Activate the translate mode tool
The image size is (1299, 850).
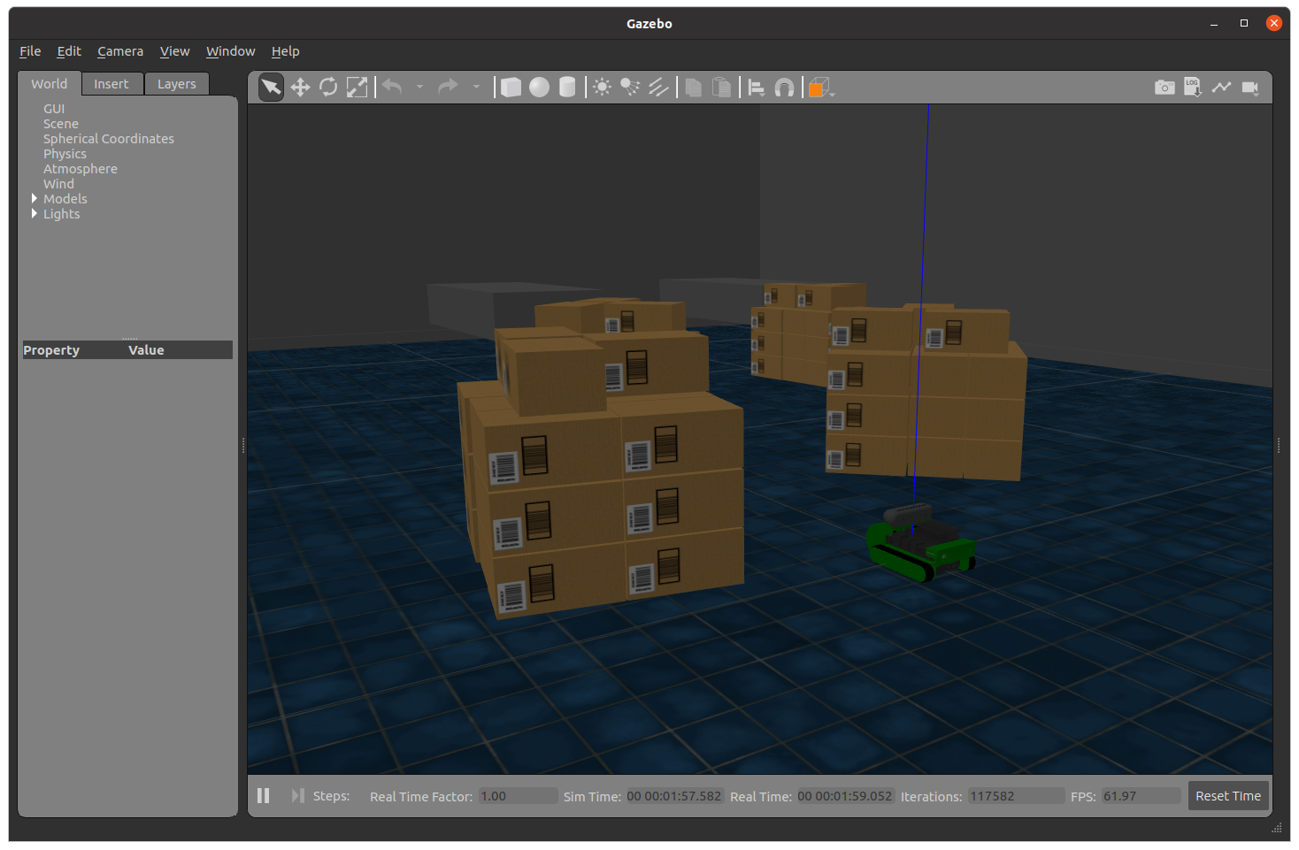point(300,87)
